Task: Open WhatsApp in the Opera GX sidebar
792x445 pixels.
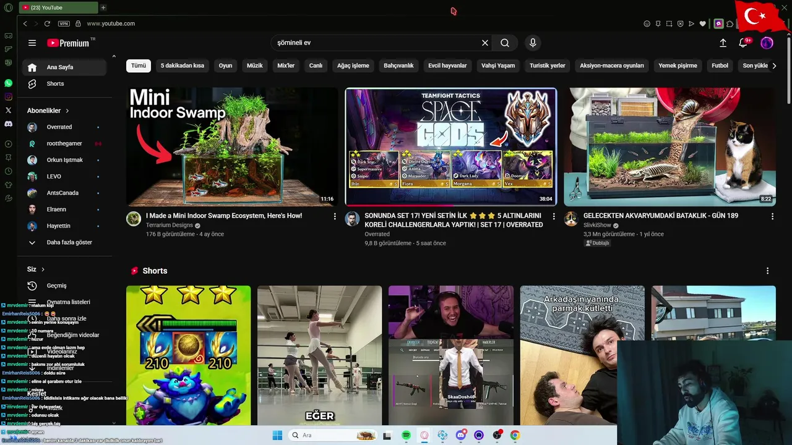Action: [x=8, y=83]
